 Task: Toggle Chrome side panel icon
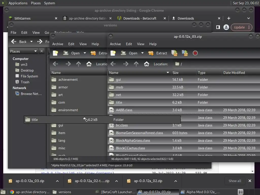(x=218, y=27)
